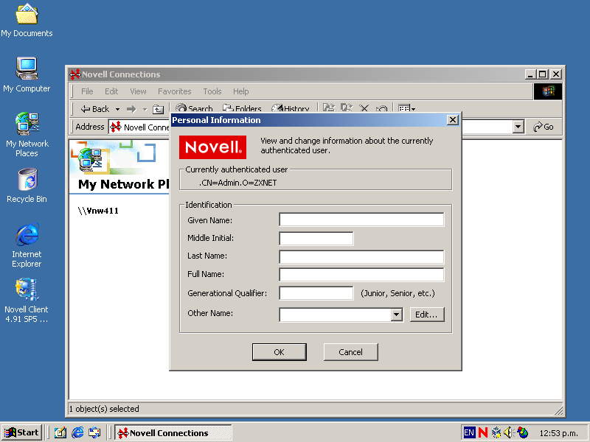Viewport: 590px width, 442px height.
Task: Open My Documents desktop icon
Action: (x=27, y=21)
